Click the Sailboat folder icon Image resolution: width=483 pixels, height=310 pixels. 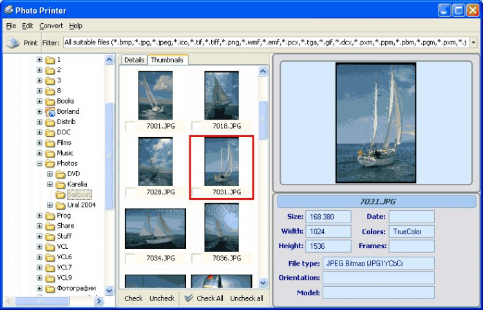point(61,195)
